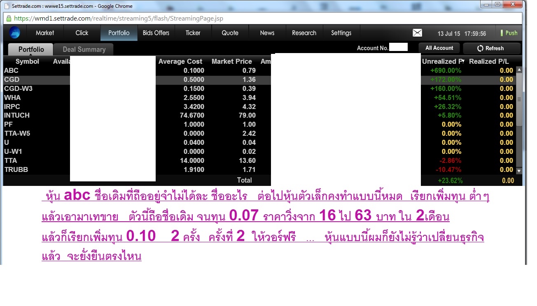
Task: Click the Refresh button
Action: tap(492, 48)
